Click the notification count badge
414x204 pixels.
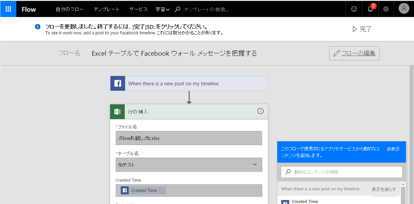pos(373,6)
